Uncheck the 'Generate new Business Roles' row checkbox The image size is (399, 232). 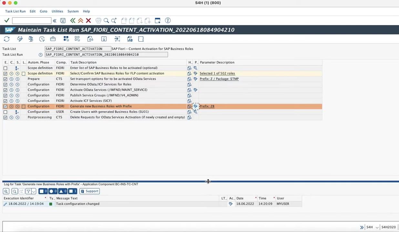coord(5,106)
